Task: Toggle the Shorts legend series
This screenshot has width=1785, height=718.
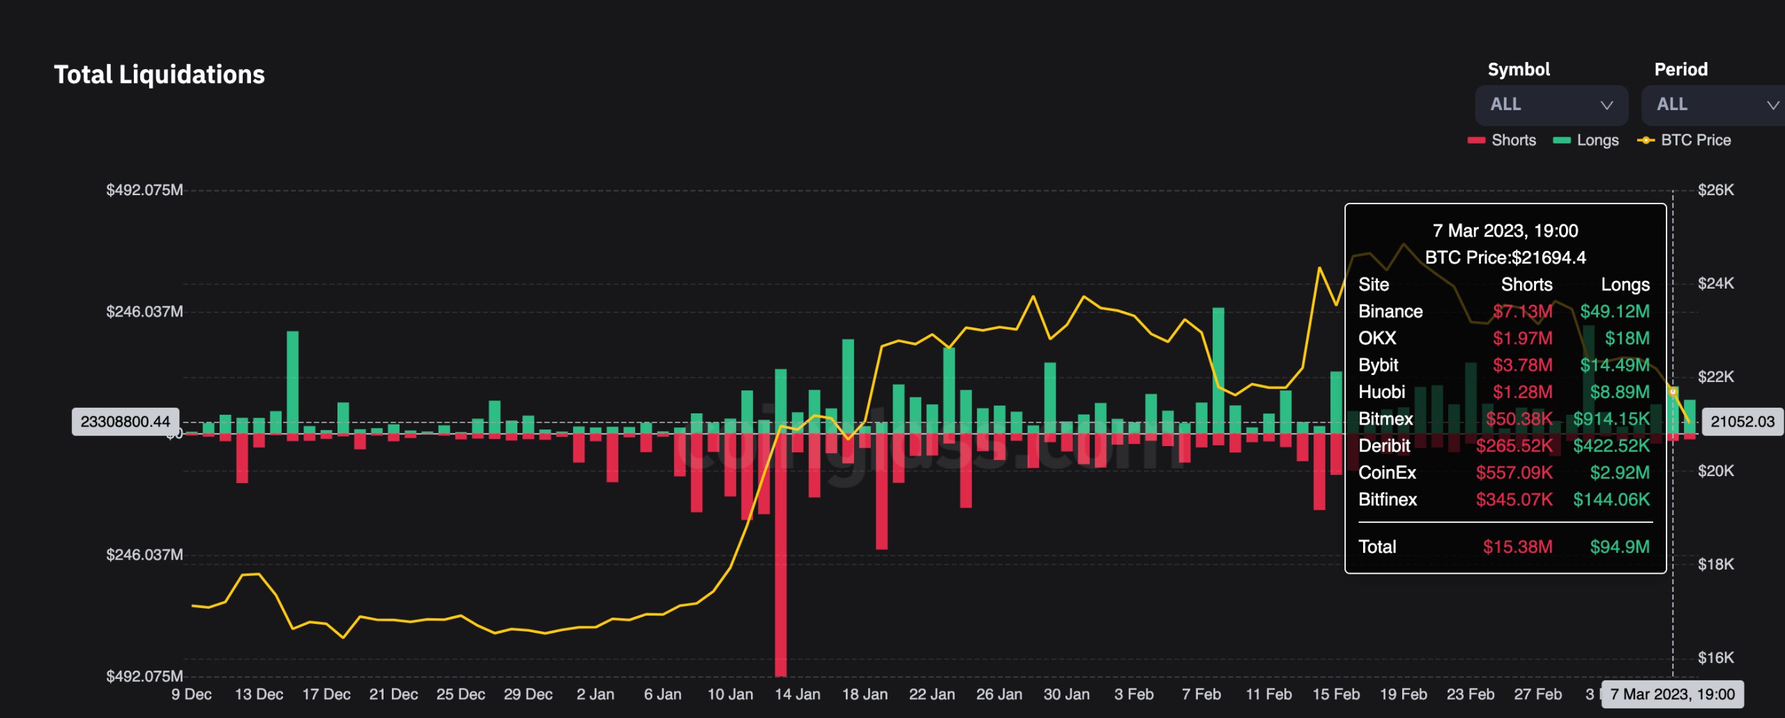Action: tap(1501, 140)
